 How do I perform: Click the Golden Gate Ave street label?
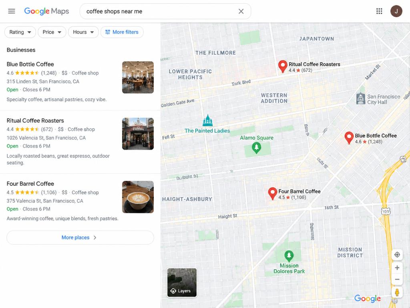177,103
